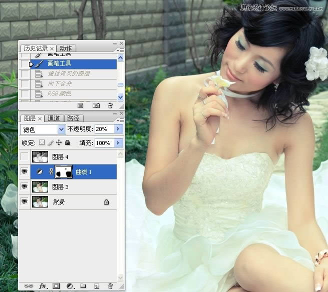Create a new layer group with the folder icon
Image resolution: width=328 pixels, height=292 pixels.
click(84, 286)
